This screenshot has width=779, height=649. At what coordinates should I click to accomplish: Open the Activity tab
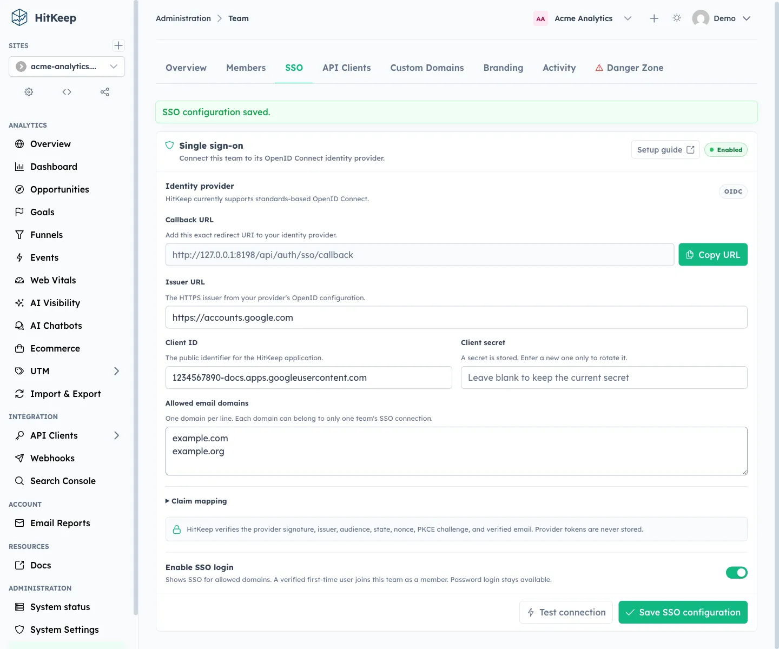click(559, 68)
